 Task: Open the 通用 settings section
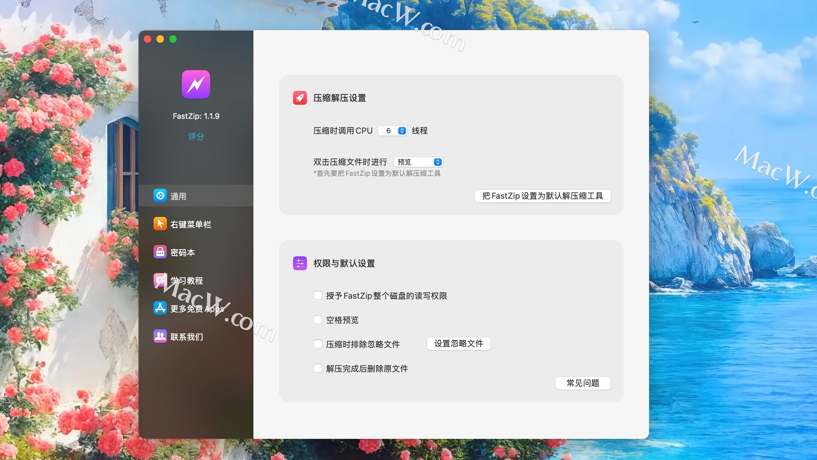point(196,196)
